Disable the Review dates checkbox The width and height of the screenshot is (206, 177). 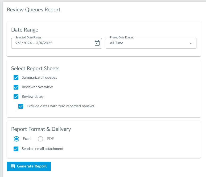(x=16, y=97)
